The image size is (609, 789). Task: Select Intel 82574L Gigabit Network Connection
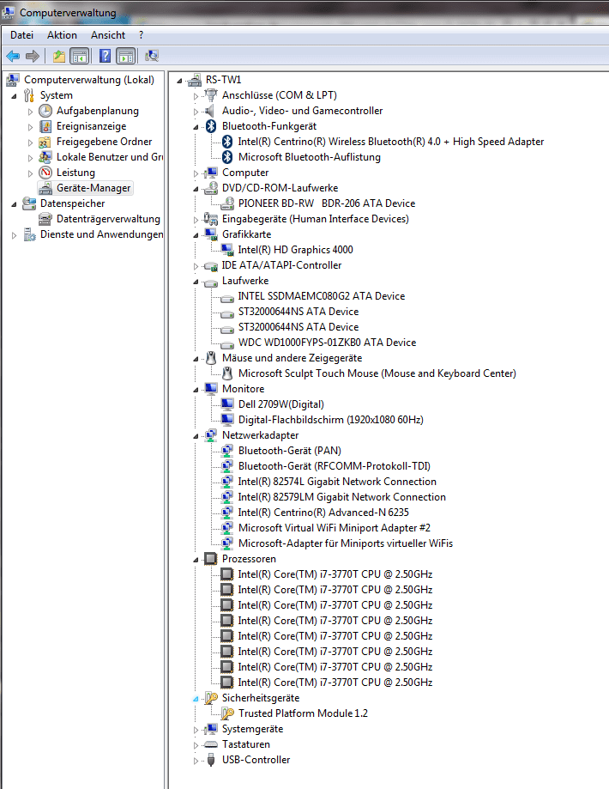click(x=337, y=482)
